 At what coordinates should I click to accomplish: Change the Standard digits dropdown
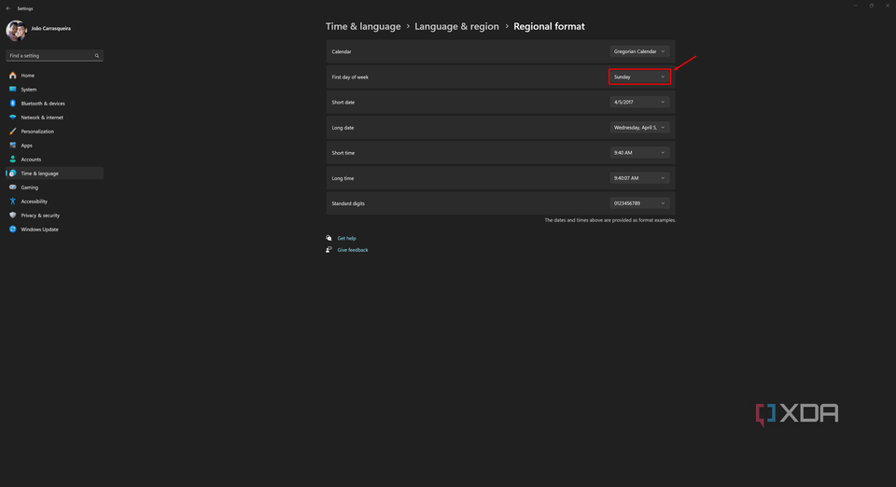pyautogui.click(x=639, y=203)
